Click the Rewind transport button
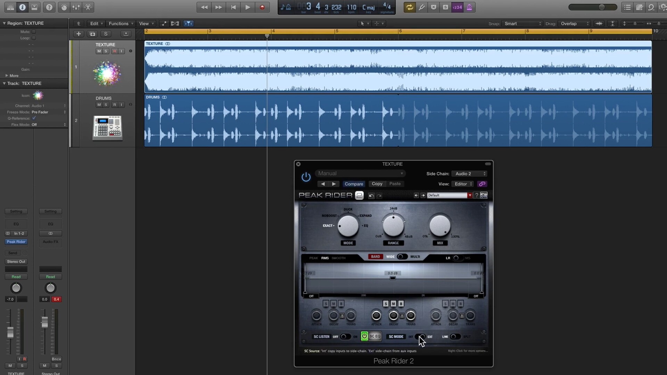 204,7
